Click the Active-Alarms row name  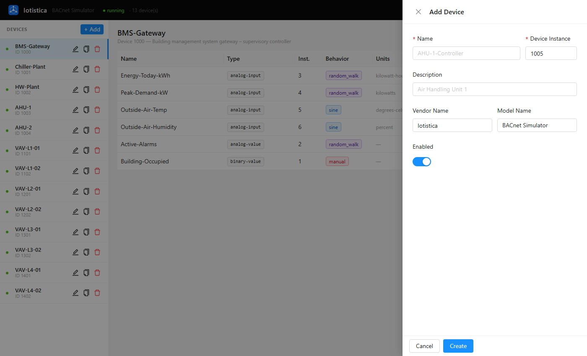pyautogui.click(x=139, y=144)
